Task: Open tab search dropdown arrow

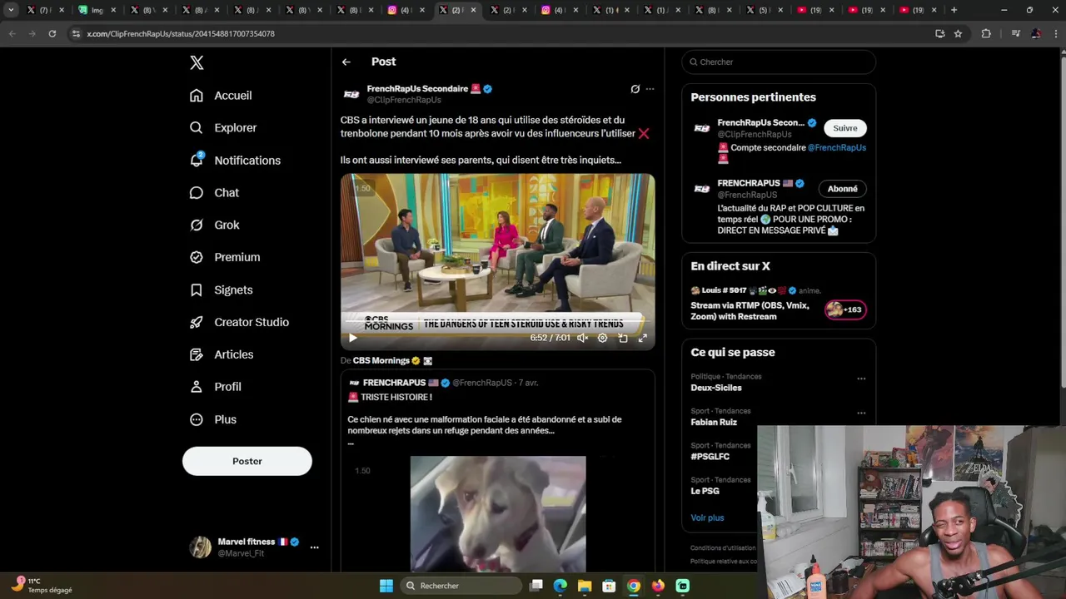Action: pyautogui.click(x=11, y=10)
